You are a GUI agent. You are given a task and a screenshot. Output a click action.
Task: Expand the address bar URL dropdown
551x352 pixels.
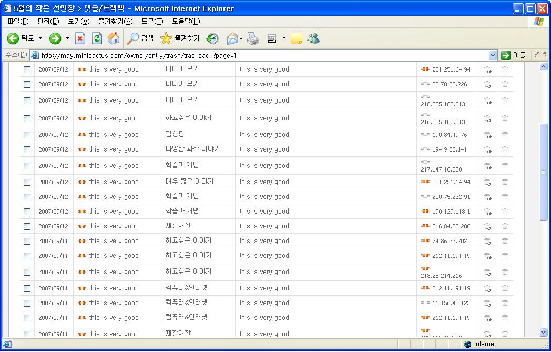click(493, 55)
